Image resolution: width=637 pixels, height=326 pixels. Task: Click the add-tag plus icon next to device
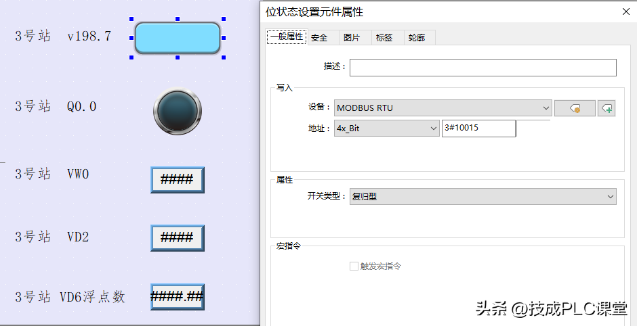pos(607,108)
